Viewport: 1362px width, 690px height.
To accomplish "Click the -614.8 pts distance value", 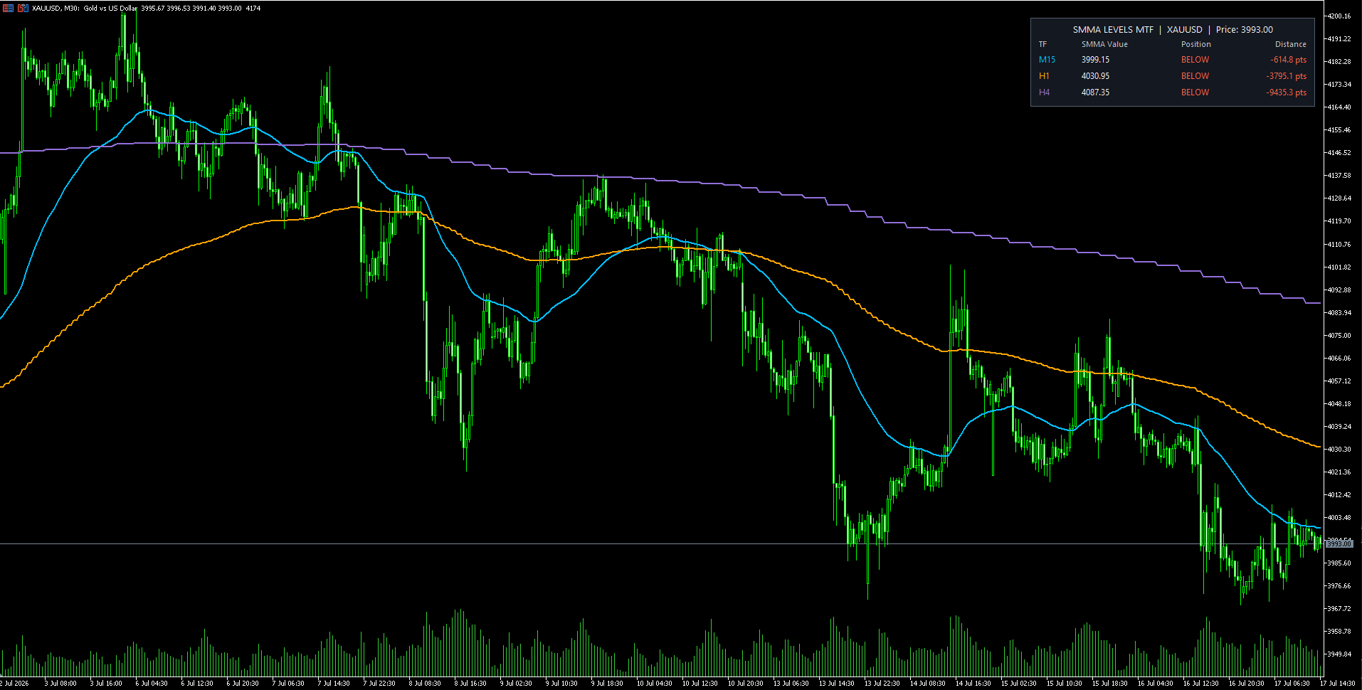I will point(1288,60).
